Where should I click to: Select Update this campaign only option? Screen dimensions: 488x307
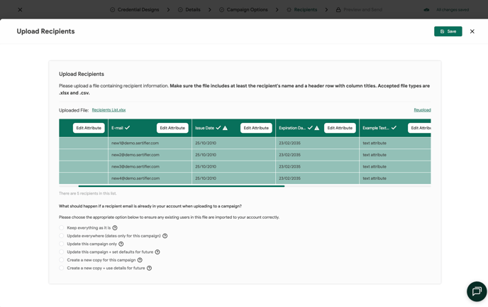pyautogui.click(x=62, y=244)
